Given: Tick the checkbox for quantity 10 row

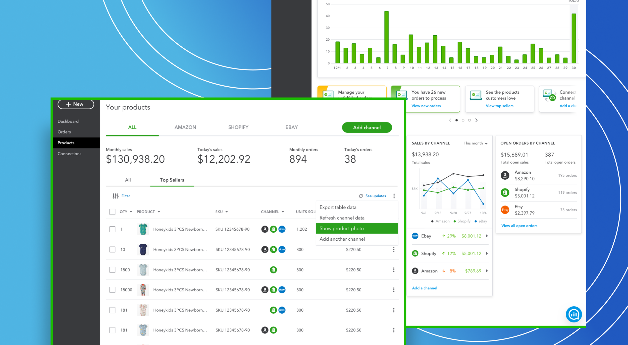Looking at the screenshot, I should click(112, 249).
